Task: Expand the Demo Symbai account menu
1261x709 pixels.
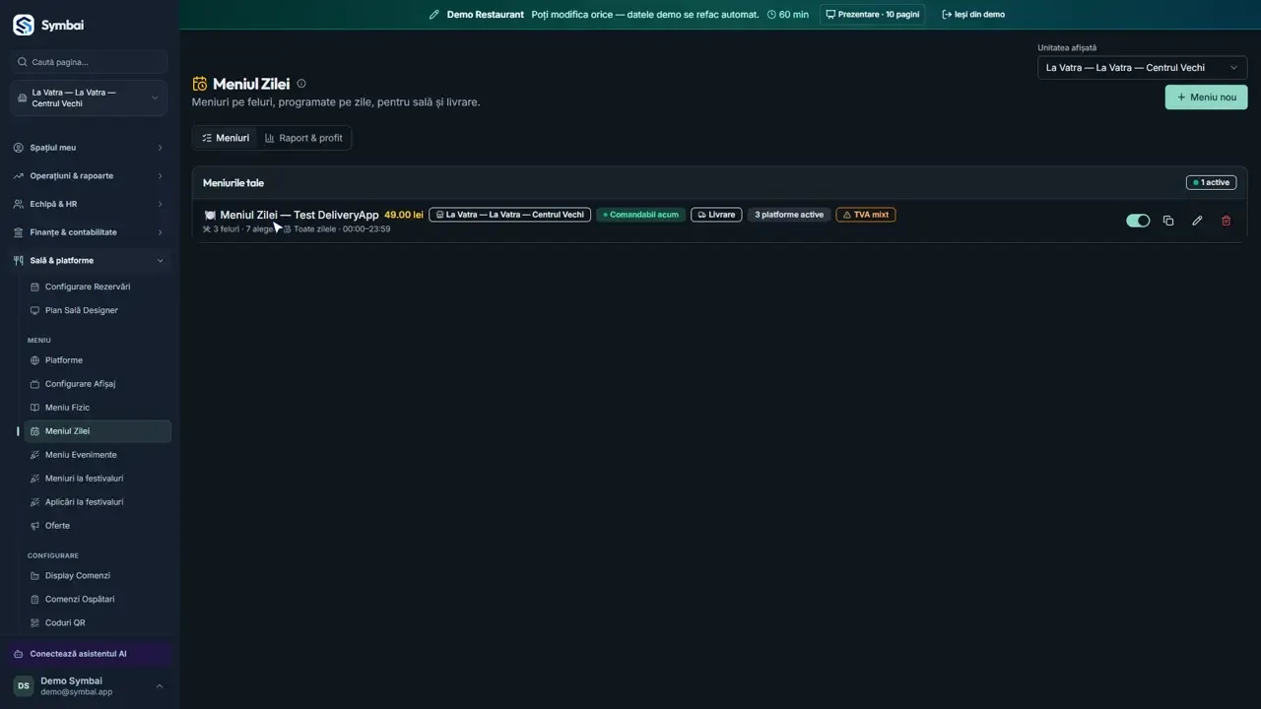Action: point(89,685)
